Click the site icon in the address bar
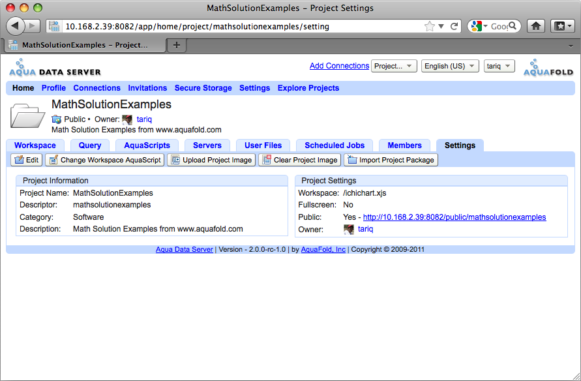The height and width of the screenshot is (381, 581). pos(55,26)
